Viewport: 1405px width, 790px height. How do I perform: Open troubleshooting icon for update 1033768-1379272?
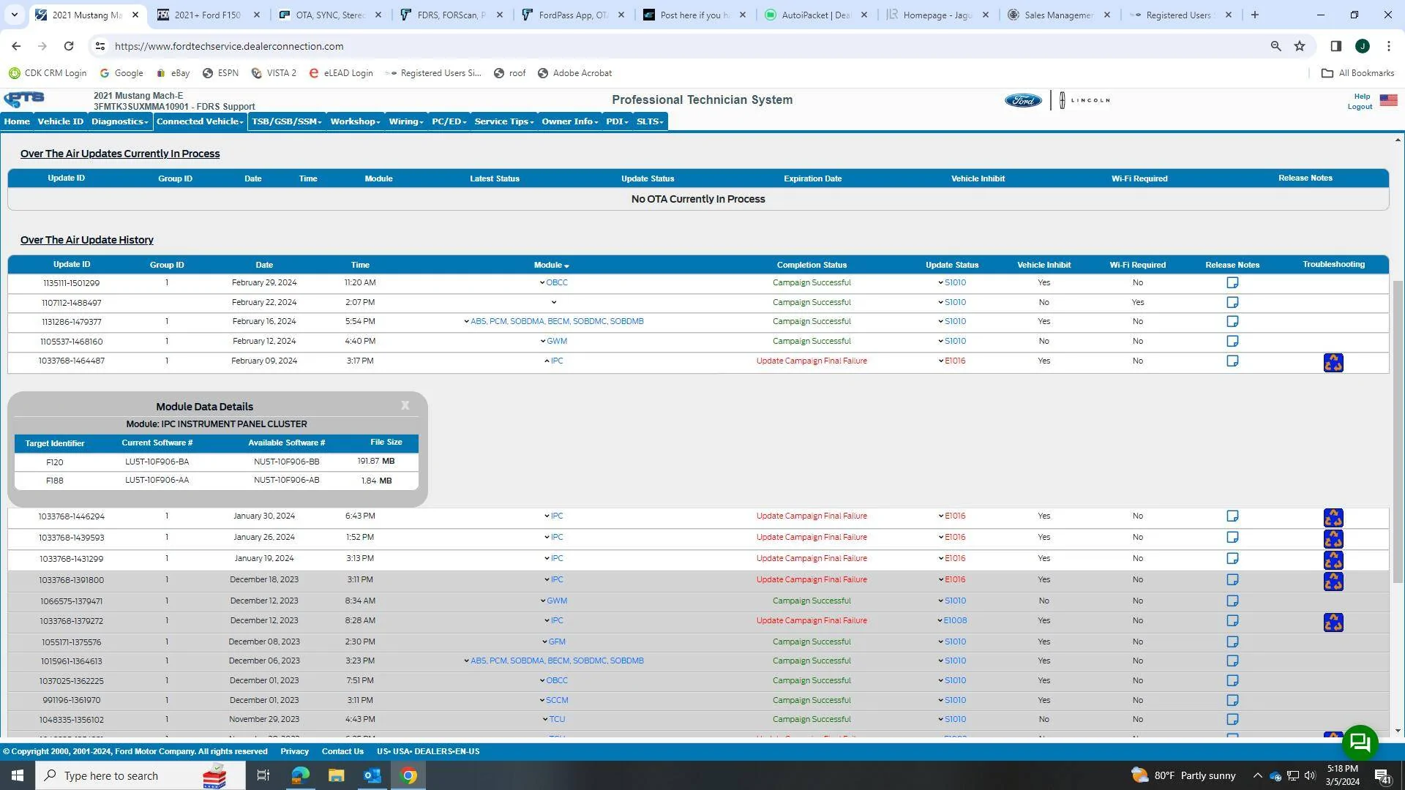tap(1333, 622)
